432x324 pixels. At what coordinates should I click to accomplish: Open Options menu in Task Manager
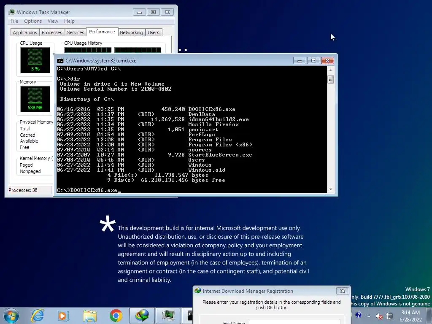click(x=33, y=21)
